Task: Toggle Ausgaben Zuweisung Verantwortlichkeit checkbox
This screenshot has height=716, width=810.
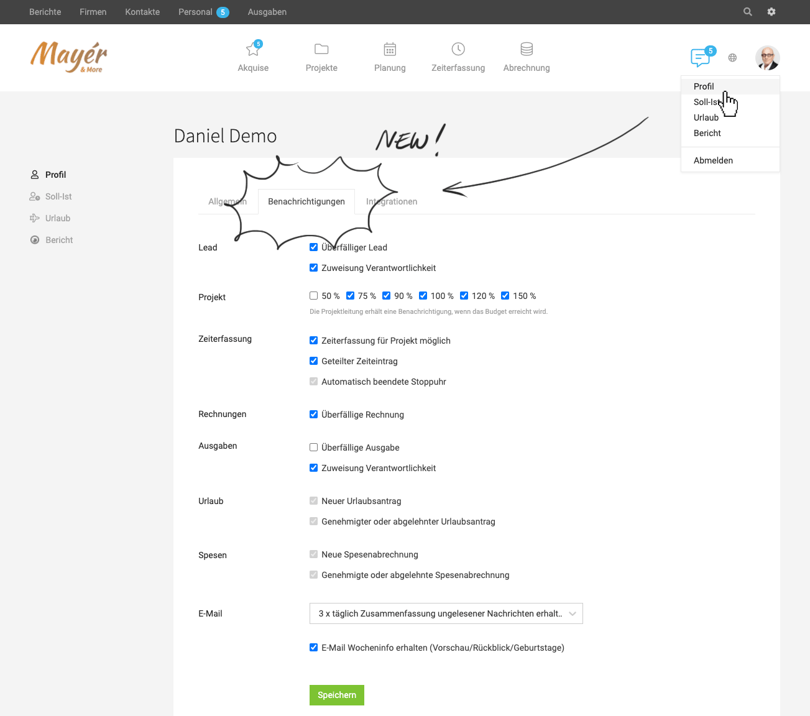Action: (x=314, y=468)
